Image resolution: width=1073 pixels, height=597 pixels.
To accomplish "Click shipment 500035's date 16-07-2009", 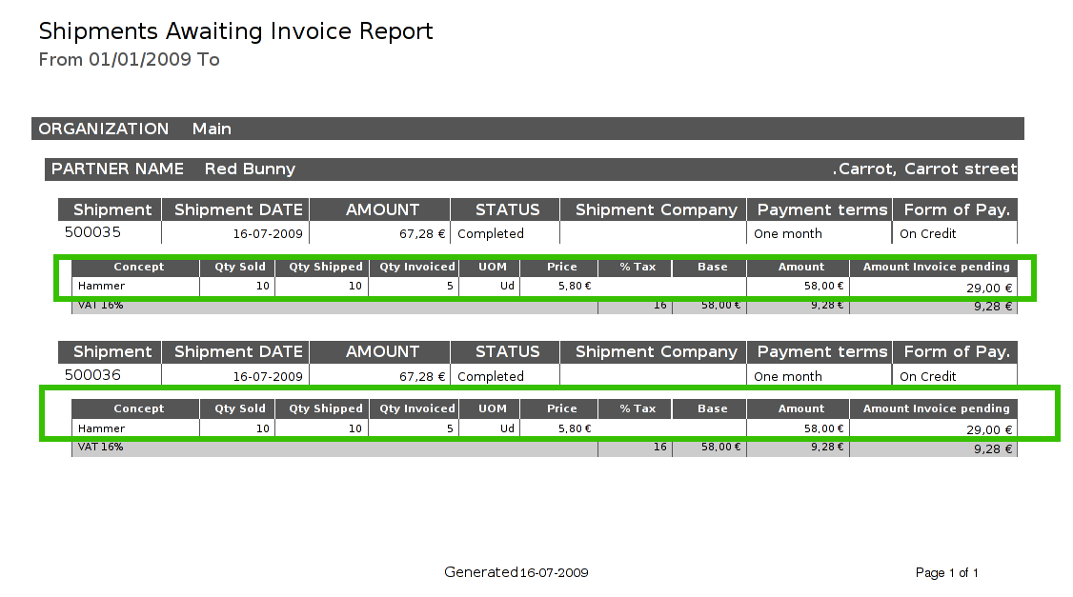I will click(x=268, y=233).
